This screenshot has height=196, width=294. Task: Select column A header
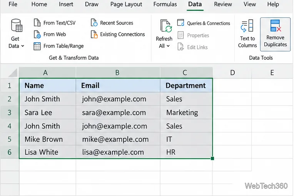(47, 73)
